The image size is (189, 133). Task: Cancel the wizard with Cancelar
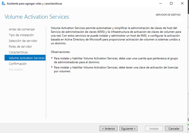(x=174, y=129)
